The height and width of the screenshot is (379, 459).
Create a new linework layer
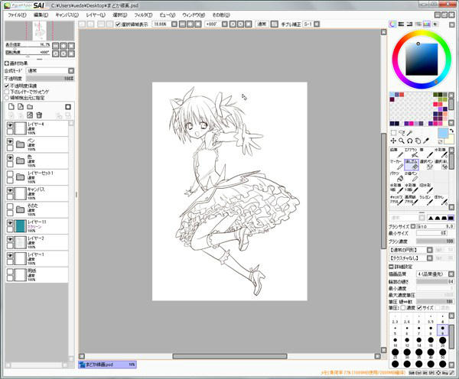21,107
